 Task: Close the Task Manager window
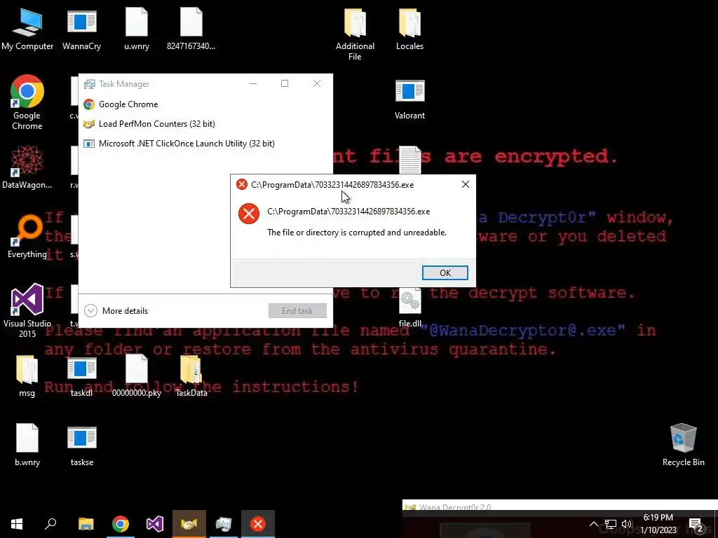click(316, 83)
